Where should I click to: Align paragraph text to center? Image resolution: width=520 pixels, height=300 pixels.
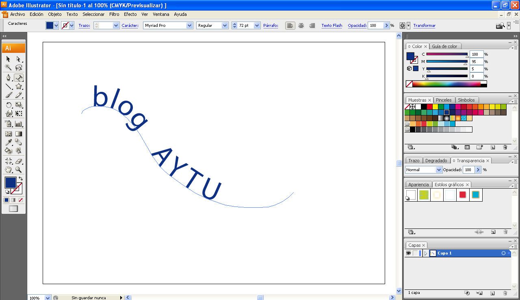(301, 25)
